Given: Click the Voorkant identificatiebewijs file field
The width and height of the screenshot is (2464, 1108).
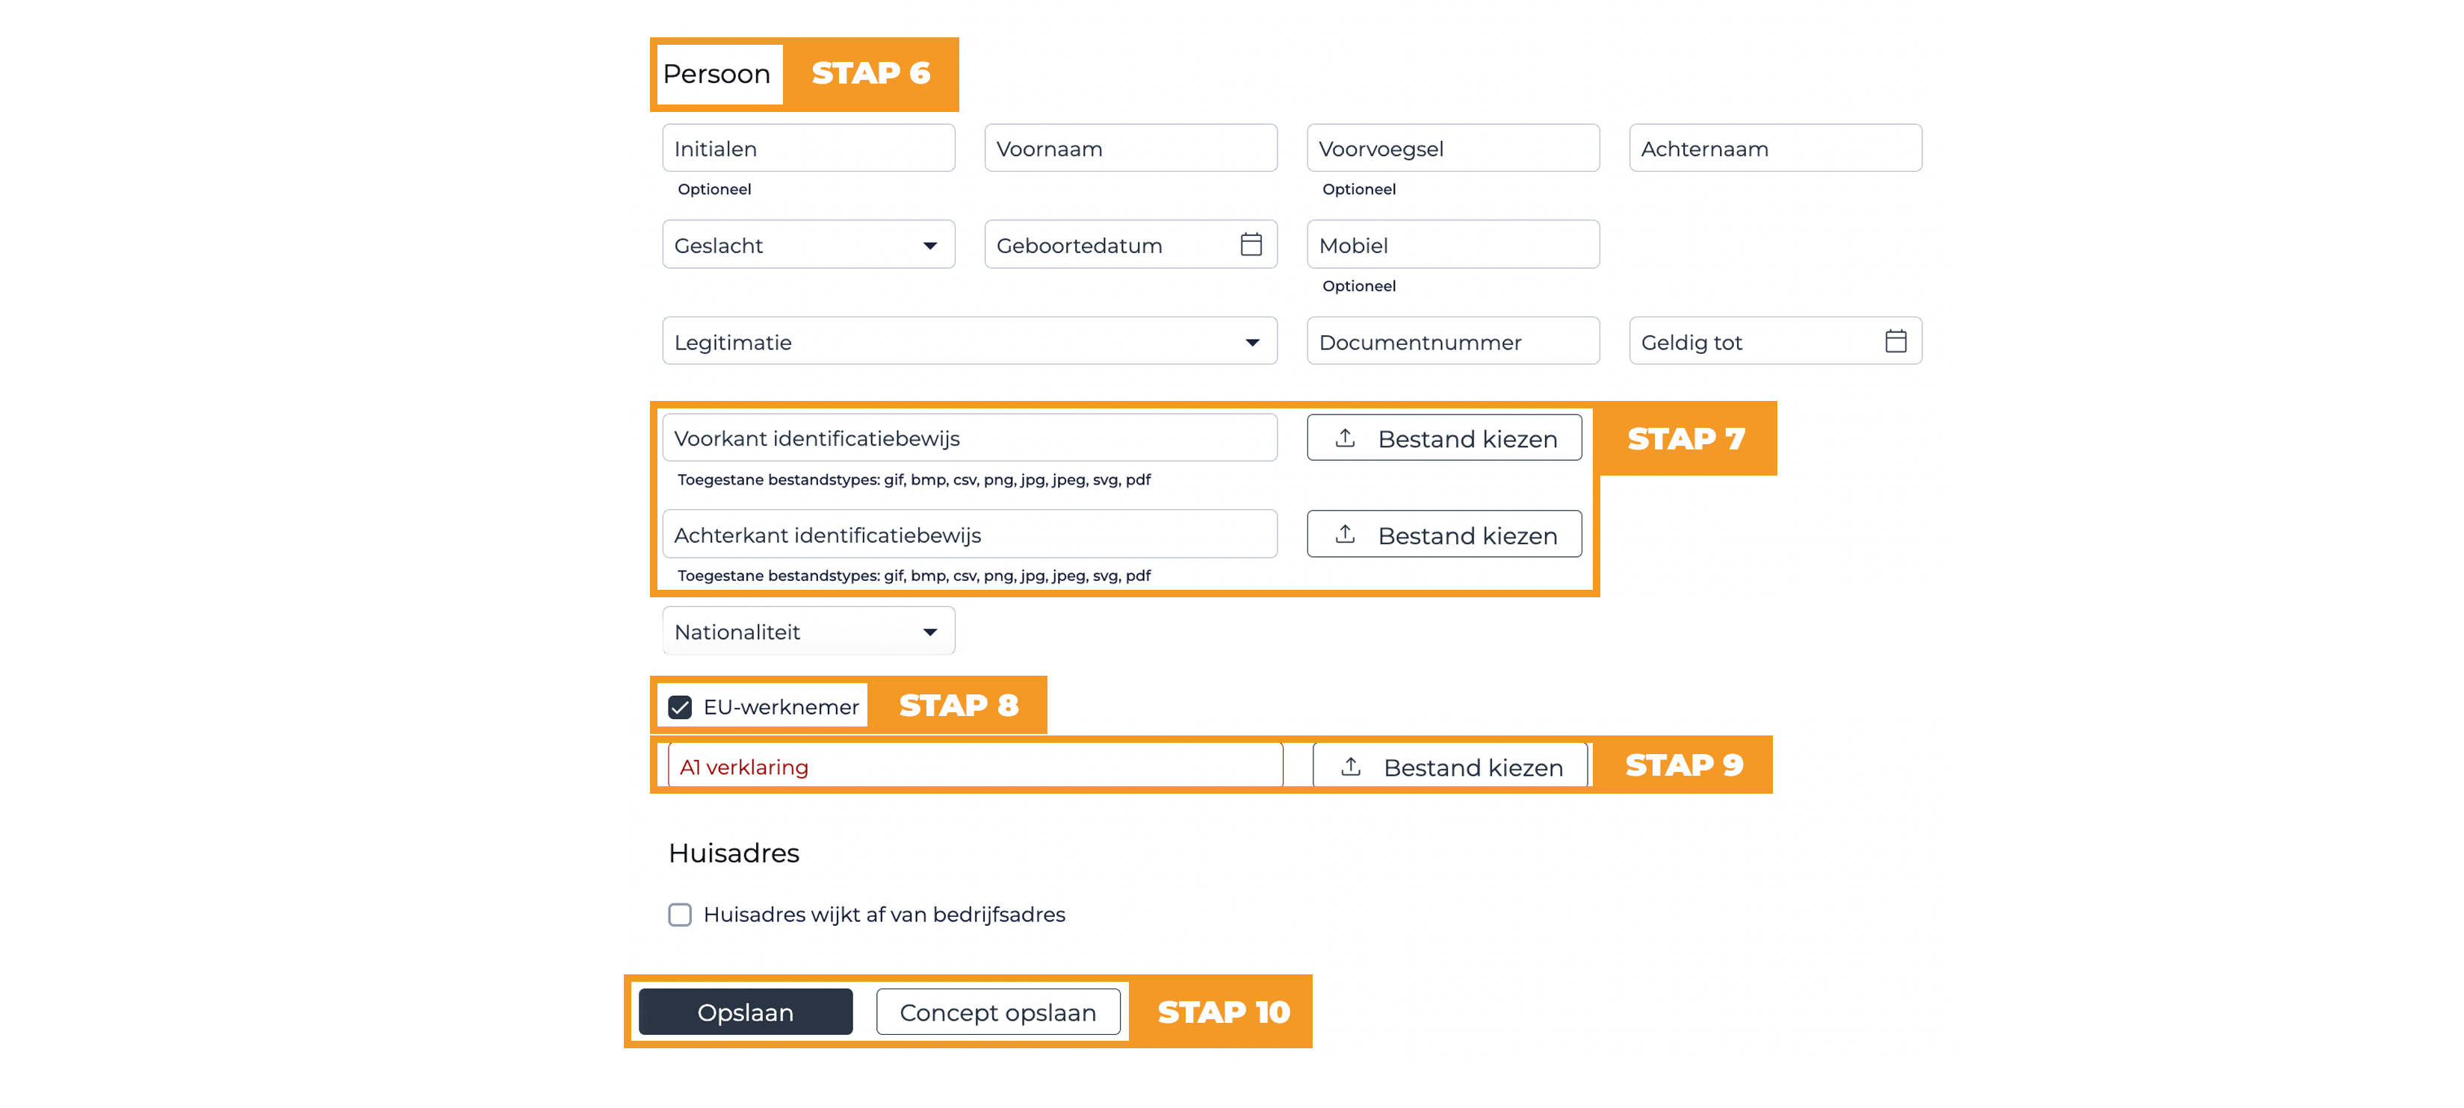Looking at the screenshot, I should (969, 438).
